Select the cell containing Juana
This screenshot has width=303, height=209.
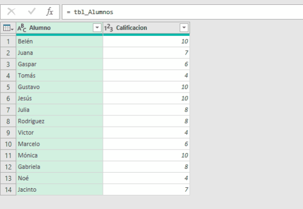pyautogui.click(x=60, y=53)
